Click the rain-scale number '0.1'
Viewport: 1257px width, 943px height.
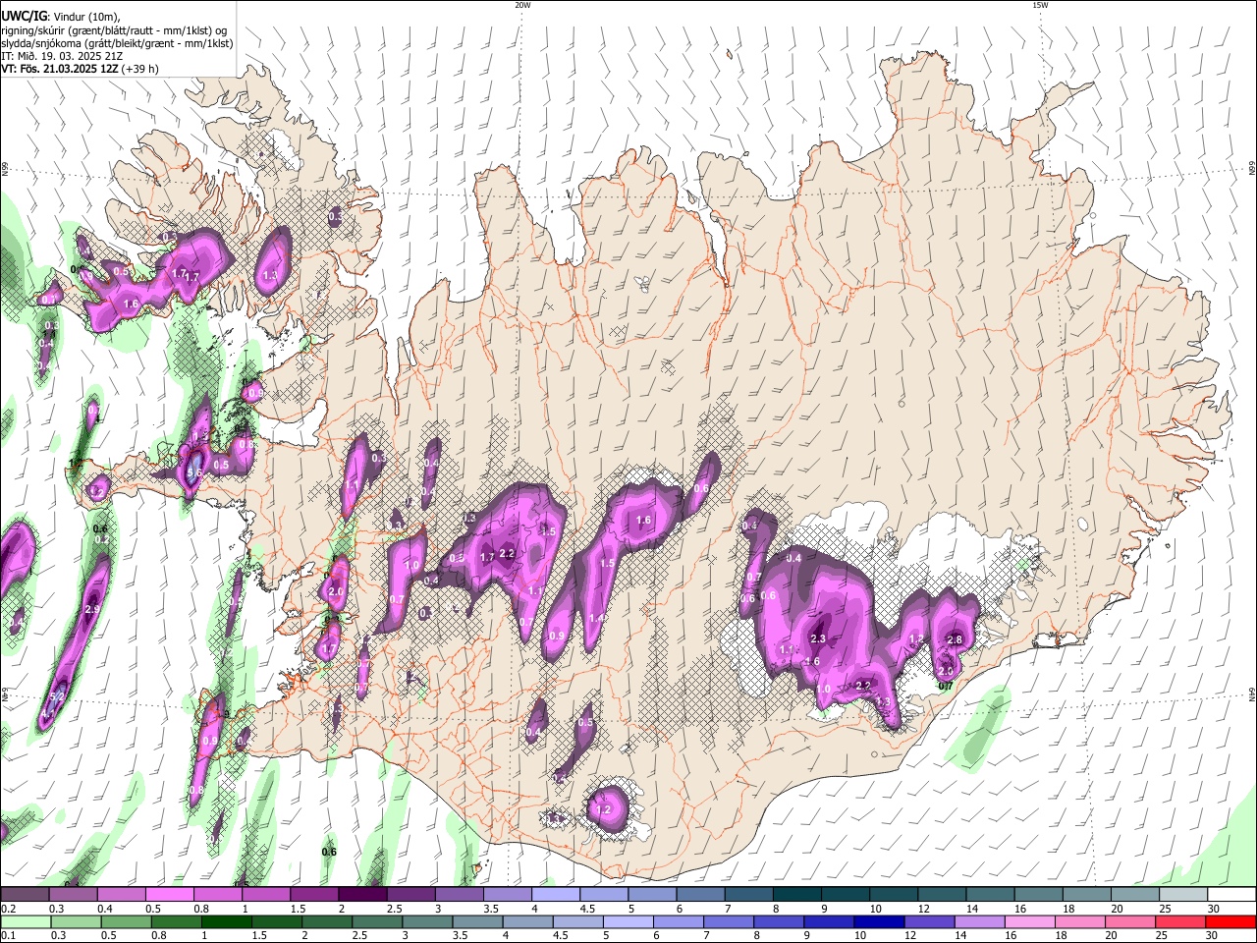pyautogui.click(x=7, y=935)
